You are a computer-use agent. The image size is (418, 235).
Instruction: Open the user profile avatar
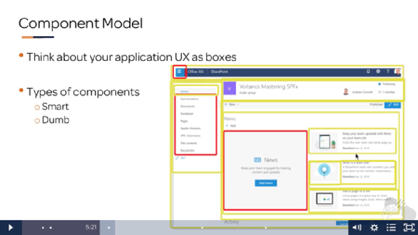coord(398,71)
